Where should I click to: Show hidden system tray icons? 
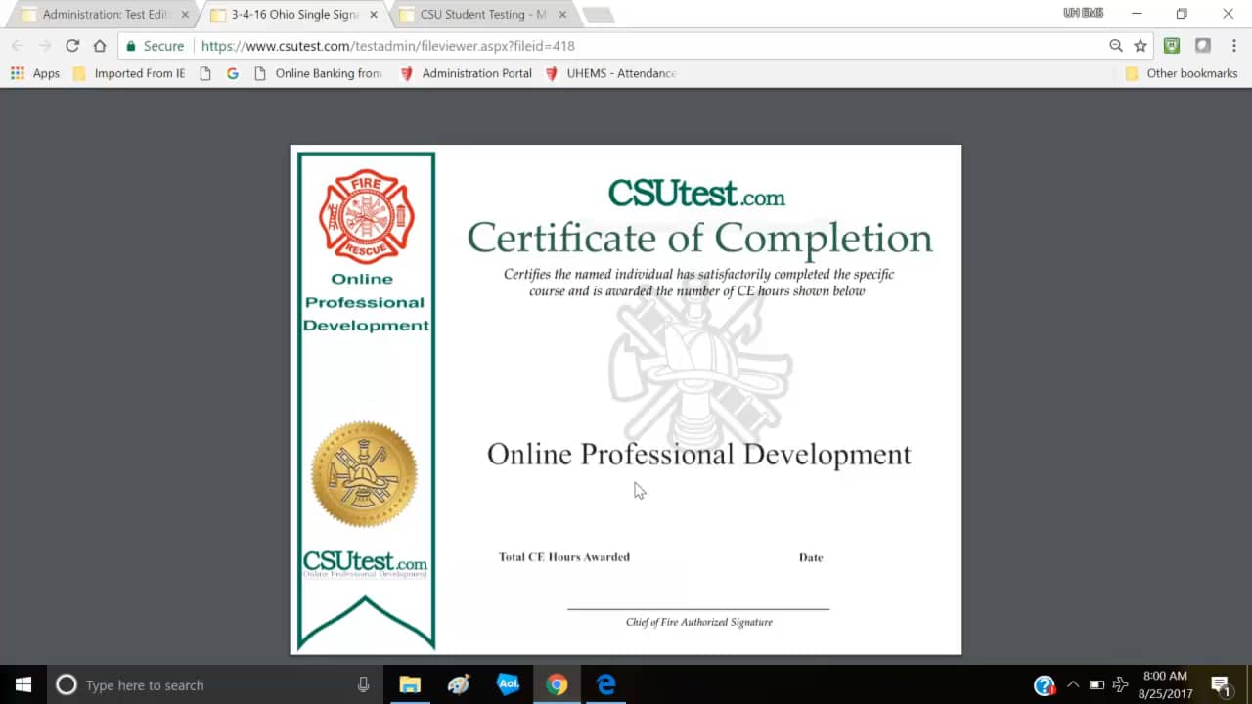(x=1073, y=684)
